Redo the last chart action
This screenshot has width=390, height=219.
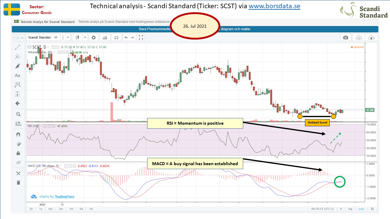pos(133,37)
